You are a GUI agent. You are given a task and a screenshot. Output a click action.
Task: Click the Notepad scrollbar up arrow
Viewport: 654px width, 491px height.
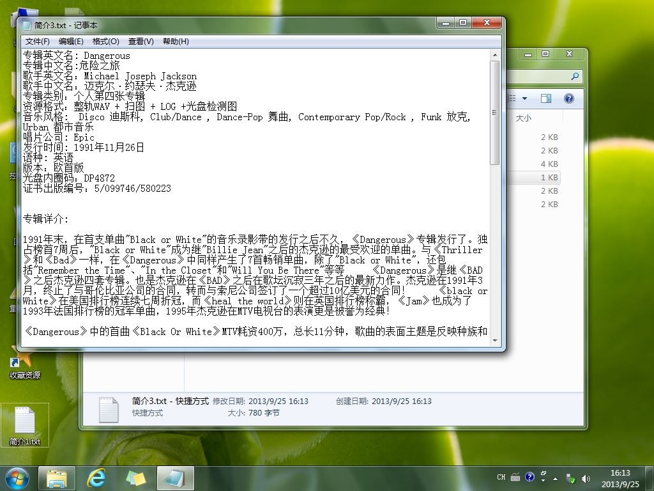(495, 55)
